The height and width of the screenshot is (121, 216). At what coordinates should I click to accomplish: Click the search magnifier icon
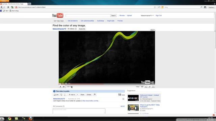click(201, 7)
